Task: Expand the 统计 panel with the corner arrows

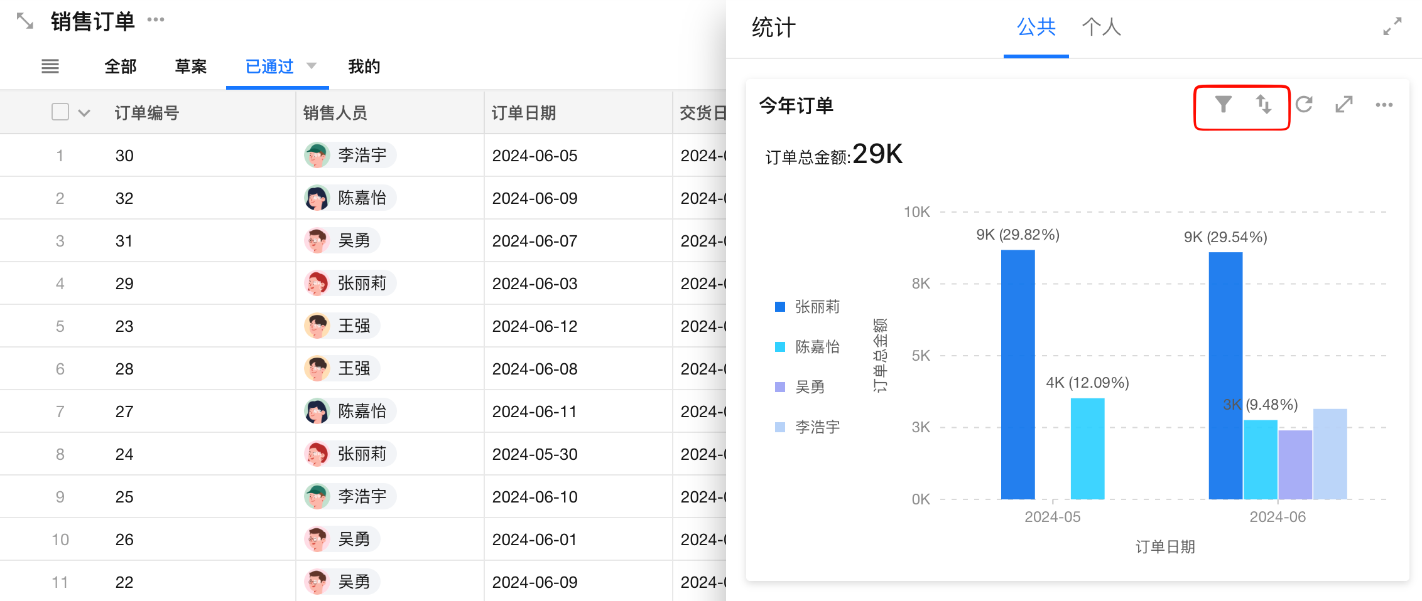Action: (x=1392, y=26)
